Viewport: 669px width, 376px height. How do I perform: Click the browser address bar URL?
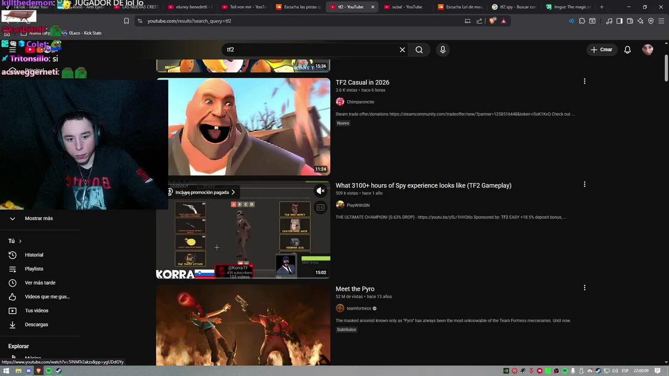[189, 21]
